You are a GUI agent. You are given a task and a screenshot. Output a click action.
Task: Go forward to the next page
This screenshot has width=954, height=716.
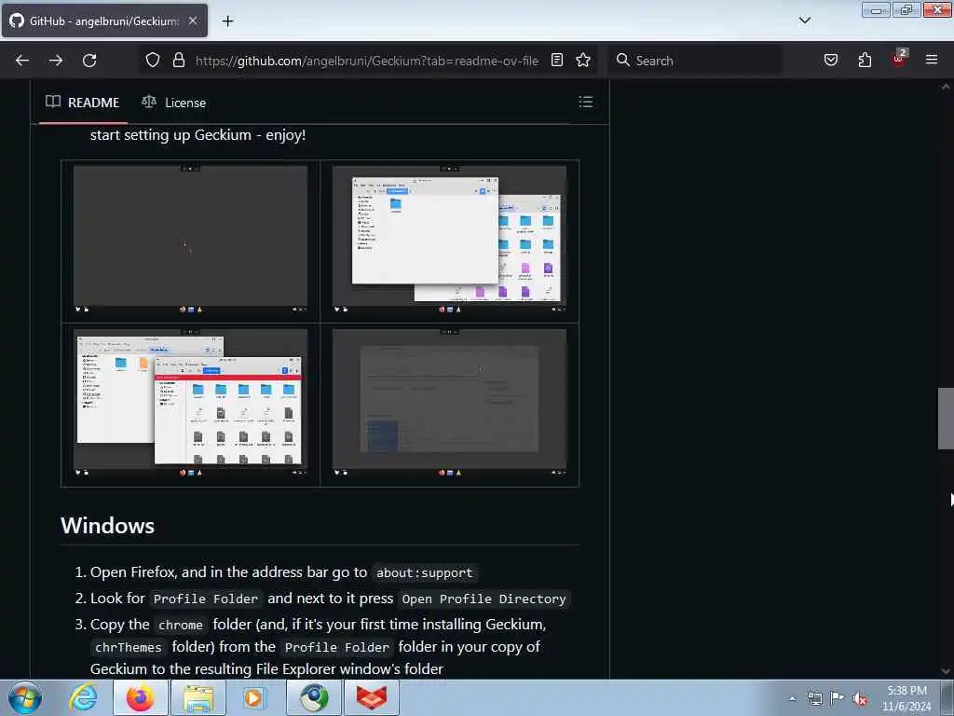click(x=56, y=61)
